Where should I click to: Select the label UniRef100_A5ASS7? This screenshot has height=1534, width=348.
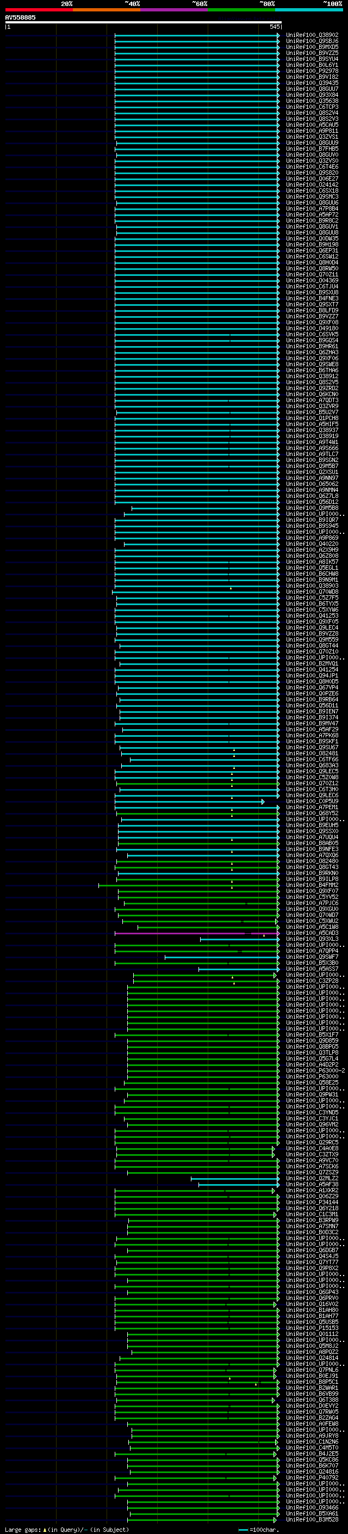coord(312,969)
